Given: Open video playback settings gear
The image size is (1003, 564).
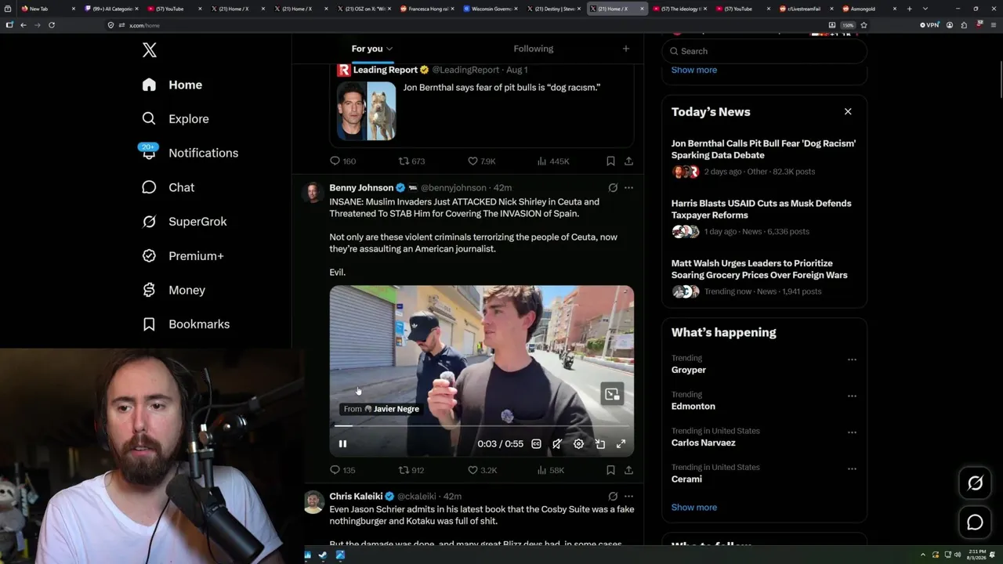Looking at the screenshot, I should click(578, 444).
